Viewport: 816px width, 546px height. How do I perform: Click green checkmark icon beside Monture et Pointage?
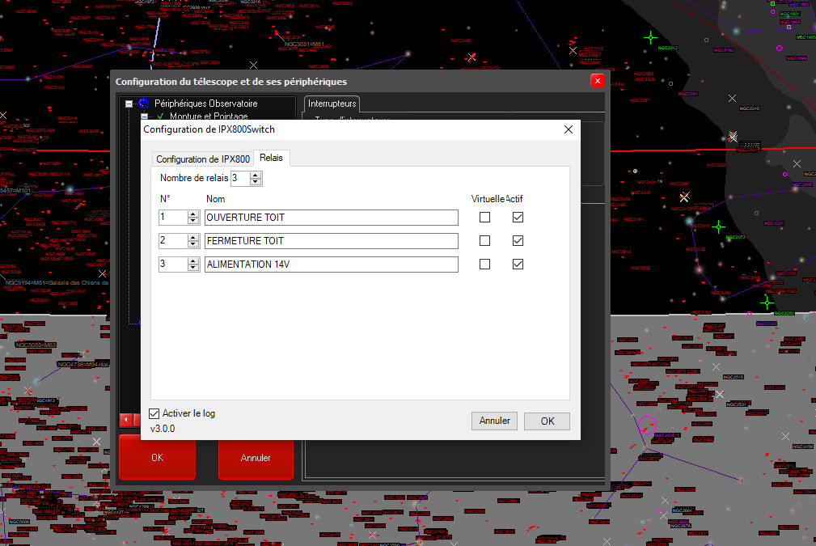click(160, 116)
